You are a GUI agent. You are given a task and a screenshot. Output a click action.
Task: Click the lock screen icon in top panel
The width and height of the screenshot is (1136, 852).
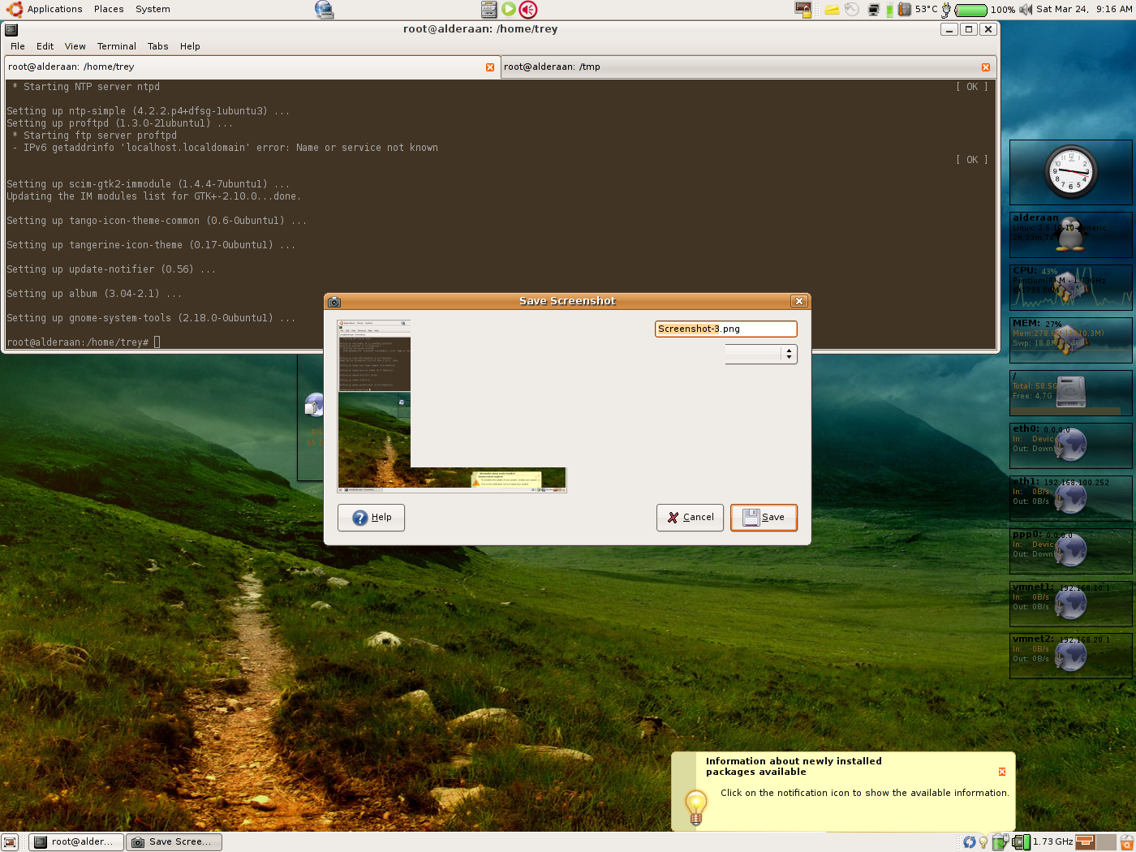pos(803,9)
